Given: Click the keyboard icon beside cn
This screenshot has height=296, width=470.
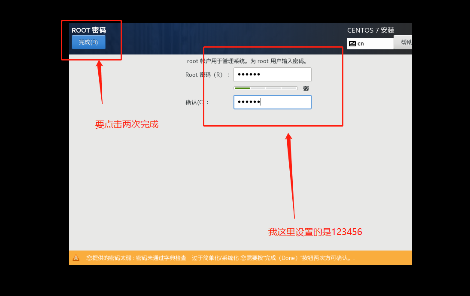Looking at the screenshot, I should coord(352,44).
